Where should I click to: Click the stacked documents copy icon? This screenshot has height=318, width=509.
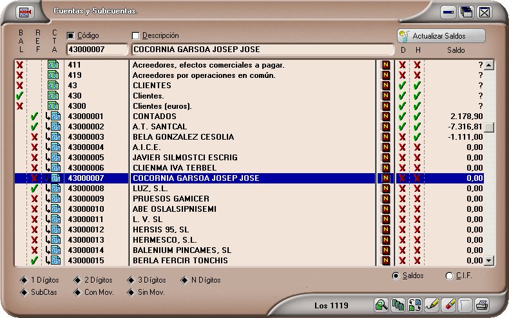(398, 304)
